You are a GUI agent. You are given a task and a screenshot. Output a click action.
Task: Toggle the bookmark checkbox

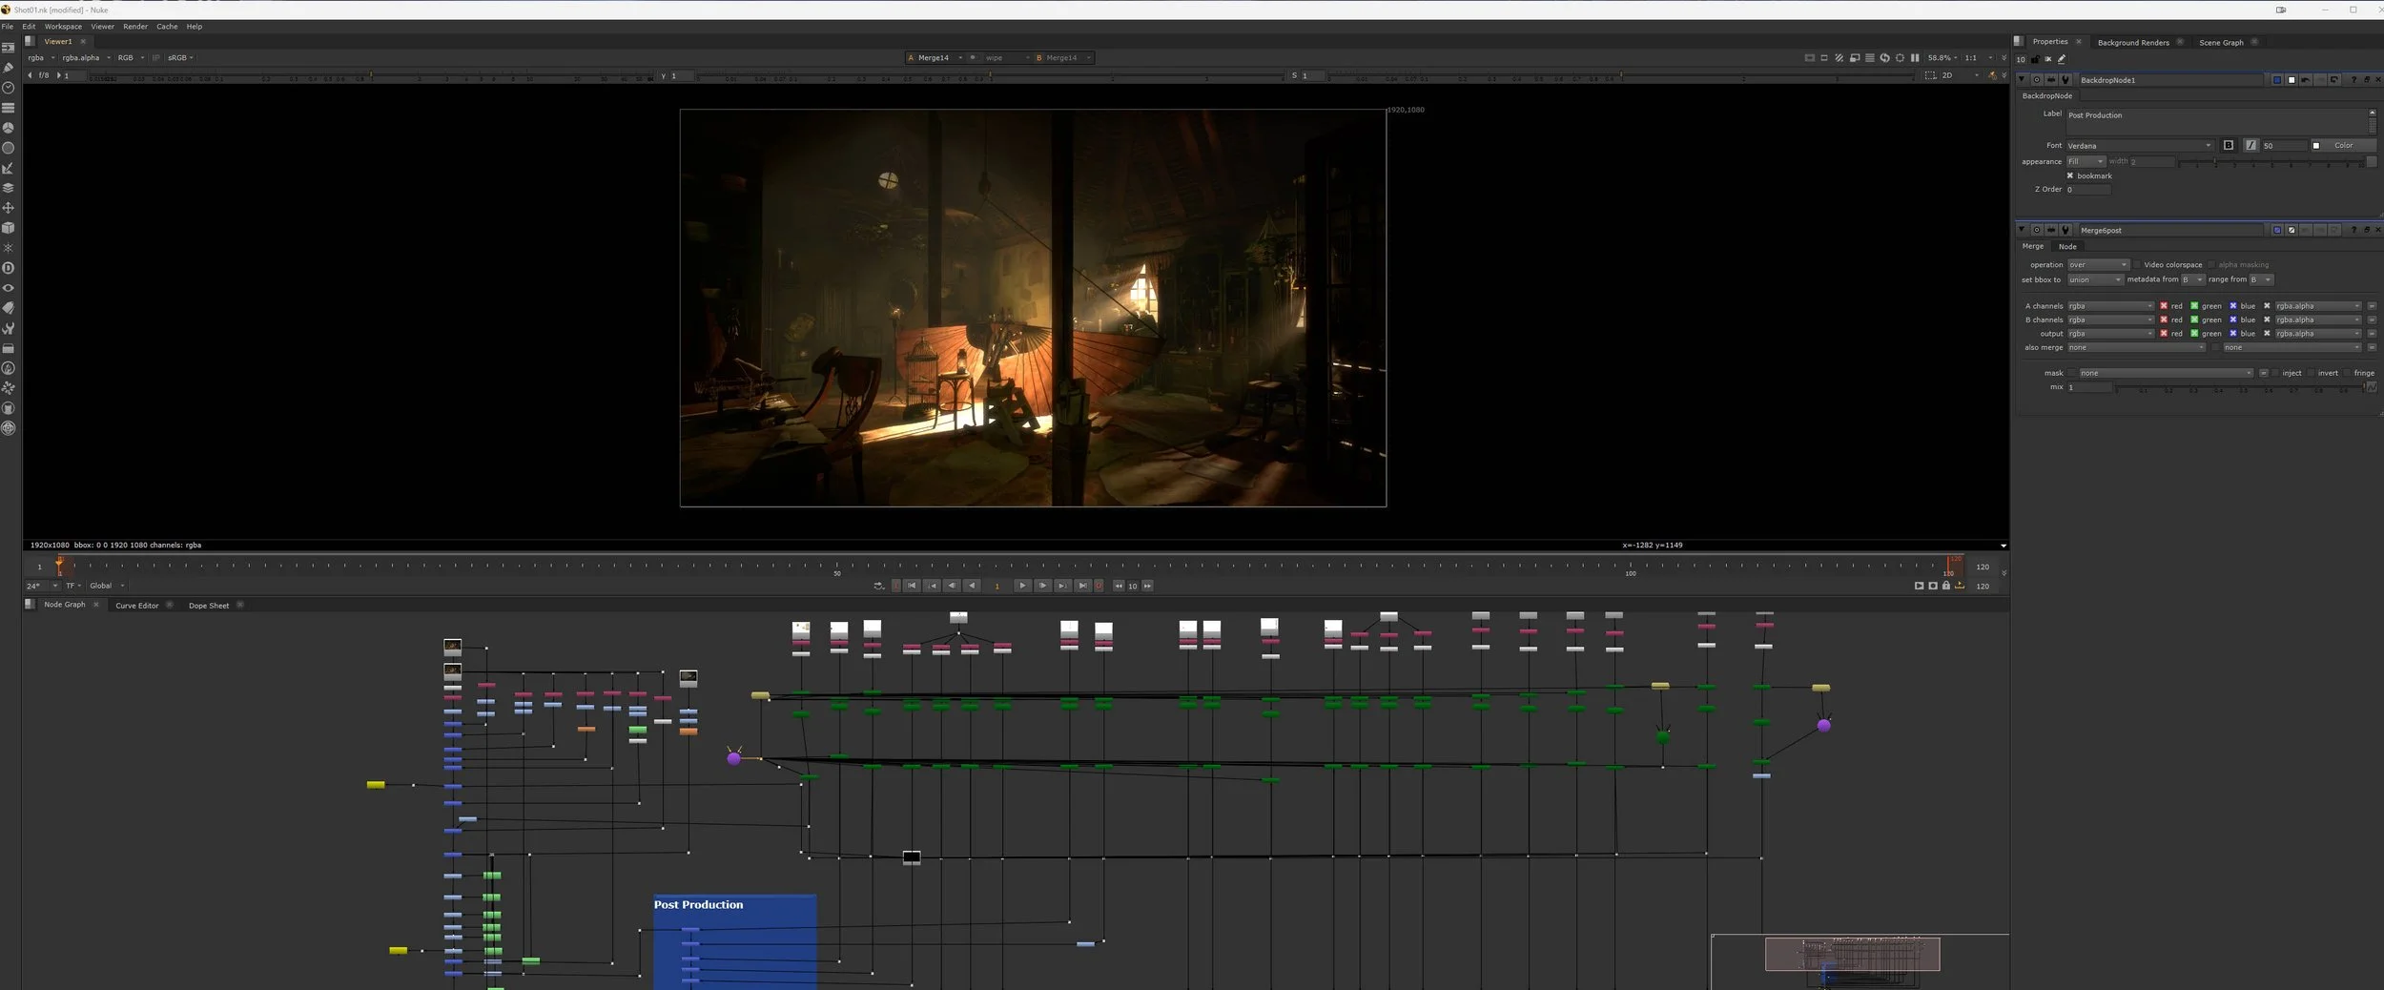tap(2070, 175)
